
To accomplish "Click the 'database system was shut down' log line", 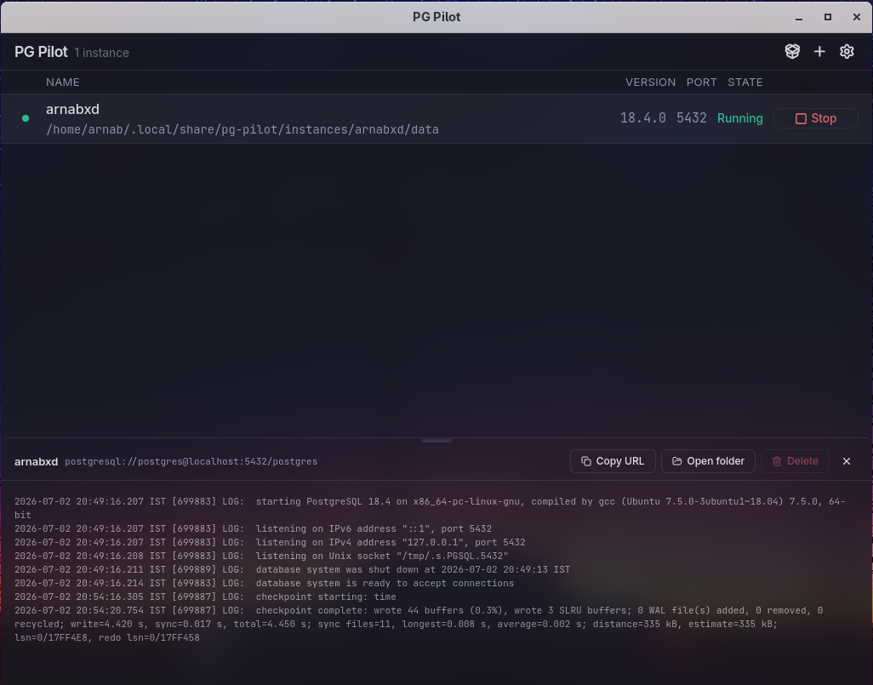I will click(293, 570).
